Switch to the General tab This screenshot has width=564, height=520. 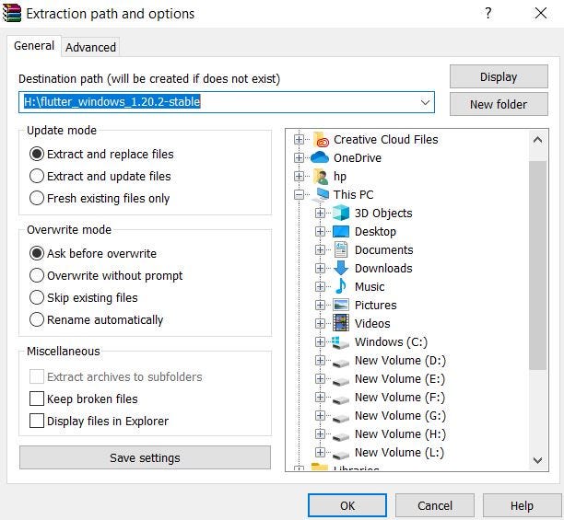tap(34, 46)
